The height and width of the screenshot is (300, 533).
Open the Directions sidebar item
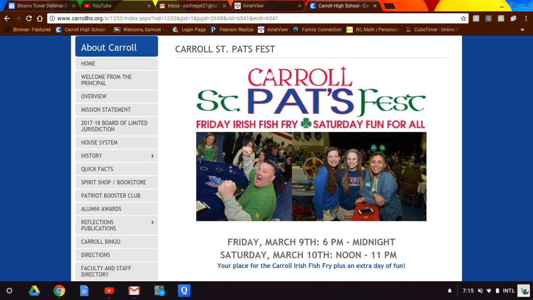coord(117,255)
